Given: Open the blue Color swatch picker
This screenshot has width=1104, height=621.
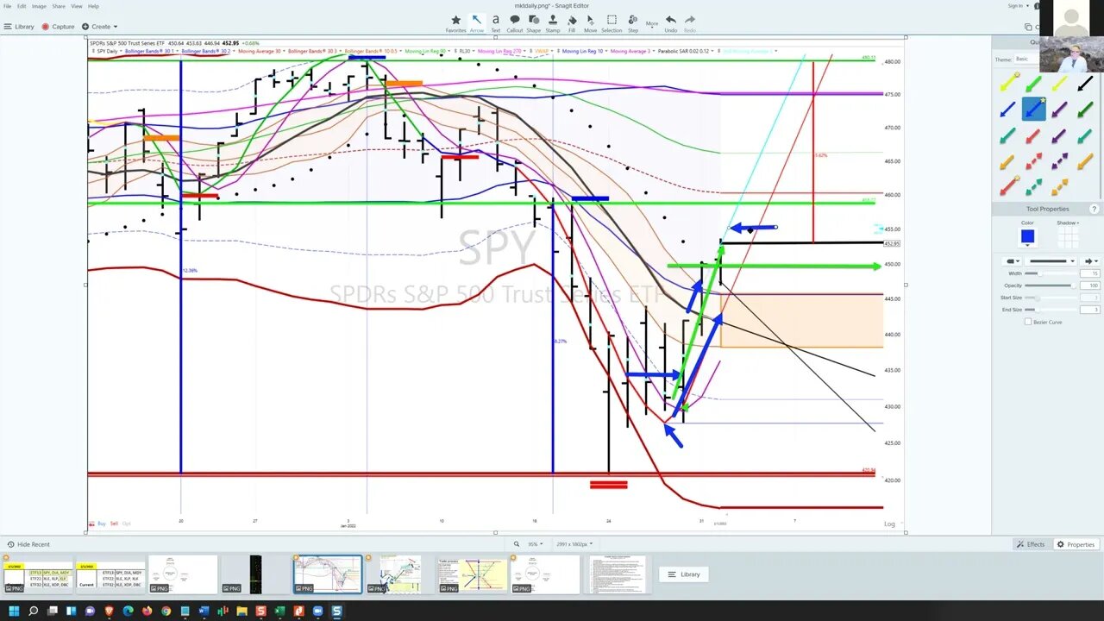Looking at the screenshot, I should (x=1027, y=237).
